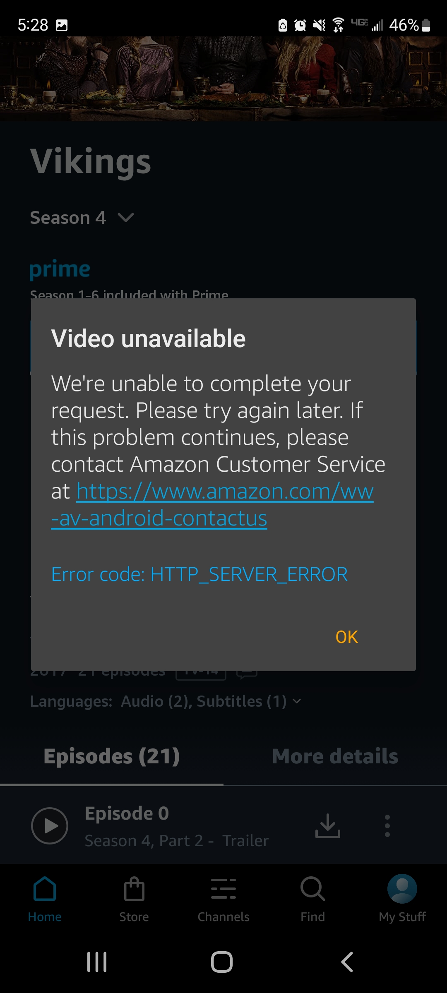This screenshot has width=447, height=993.
Task: Tap the Android recent apps button
Action: click(x=97, y=962)
